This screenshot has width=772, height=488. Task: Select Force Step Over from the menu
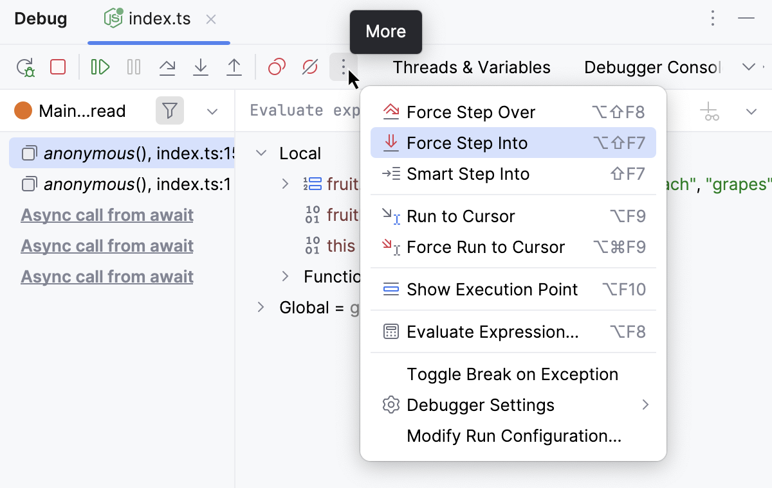tap(471, 112)
